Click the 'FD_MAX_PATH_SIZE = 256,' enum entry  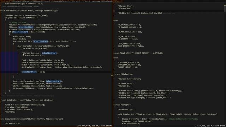(x=130, y=32)
